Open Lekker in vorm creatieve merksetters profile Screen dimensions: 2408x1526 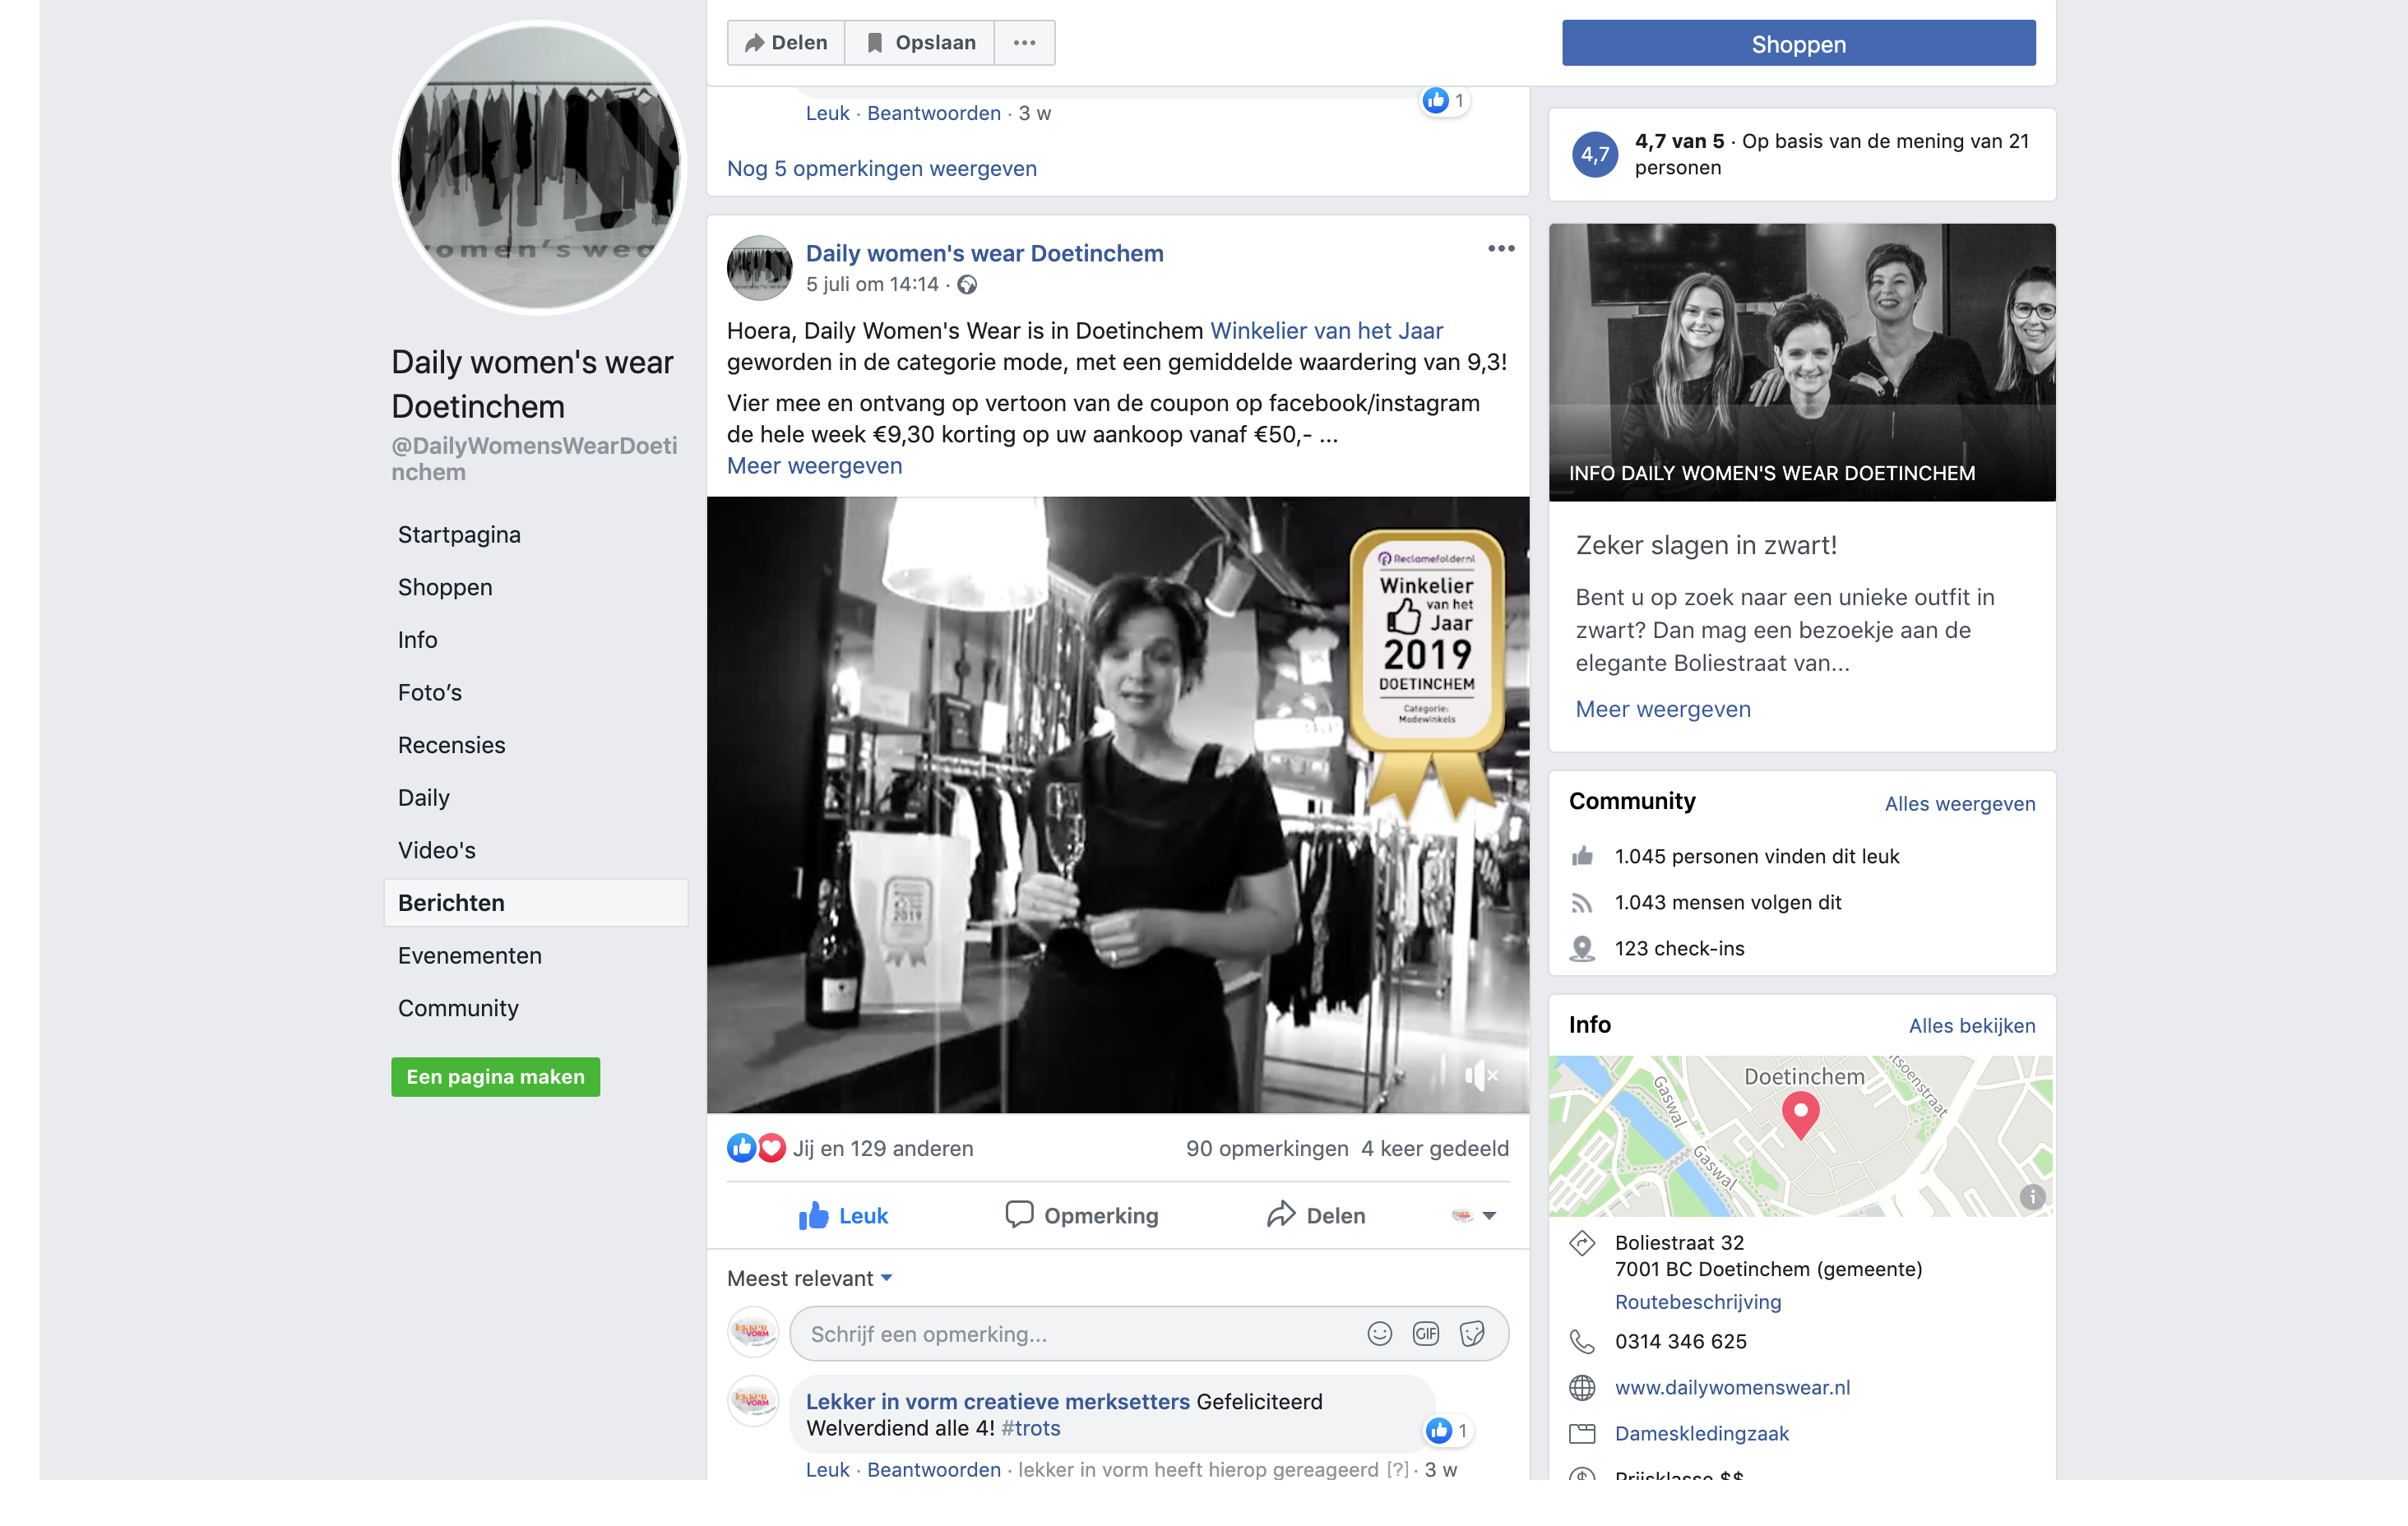click(x=998, y=1402)
